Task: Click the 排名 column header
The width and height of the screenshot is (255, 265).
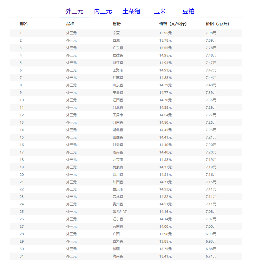Action: tap(24, 24)
